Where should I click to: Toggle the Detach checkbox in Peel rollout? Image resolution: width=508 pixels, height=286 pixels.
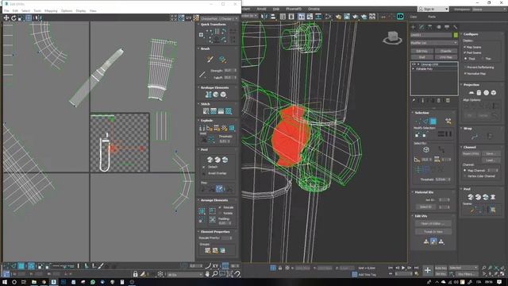point(204,167)
